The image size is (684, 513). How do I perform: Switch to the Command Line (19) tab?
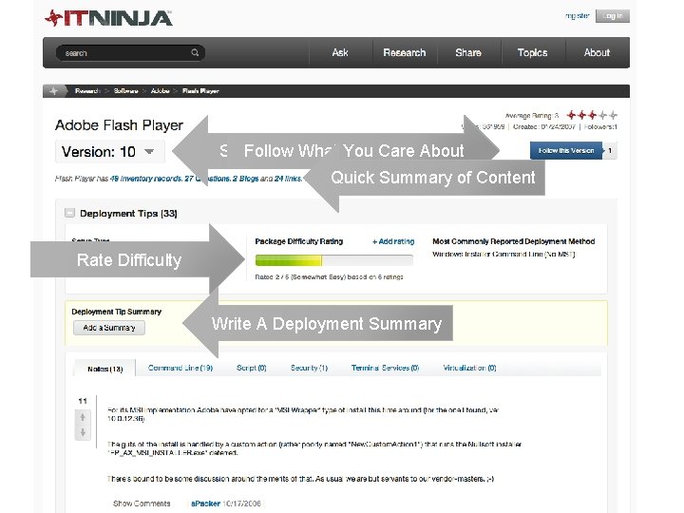(x=180, y=368)
